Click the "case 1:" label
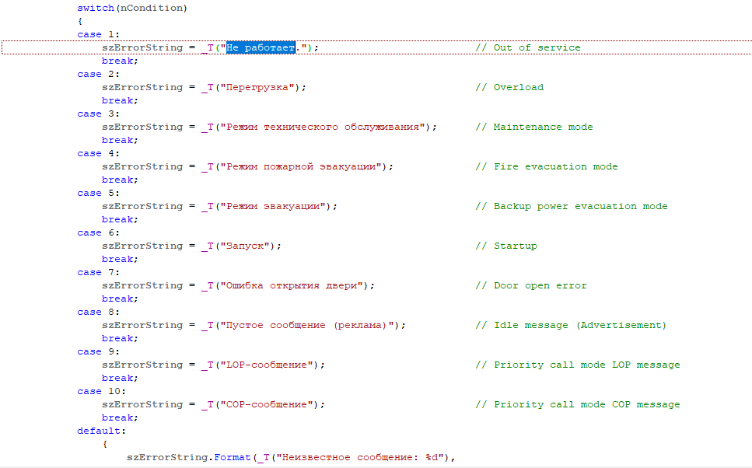The width and height of the screenshot is (752, 468). pyautogui.click(x=100, y=35)
